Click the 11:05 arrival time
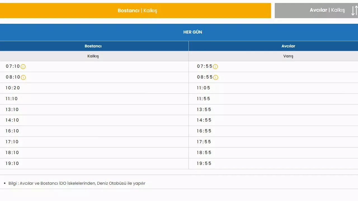 click(203, 88)
